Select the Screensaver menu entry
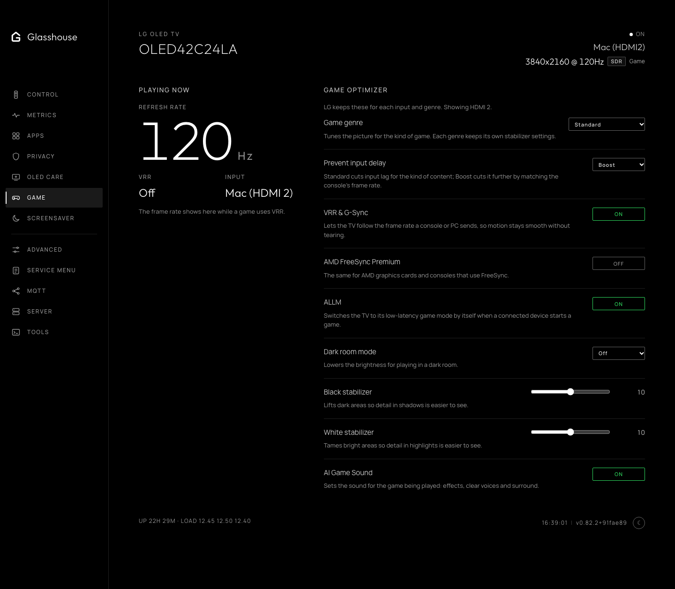This screenshot has width=675, height=589. tap(54, 218)
